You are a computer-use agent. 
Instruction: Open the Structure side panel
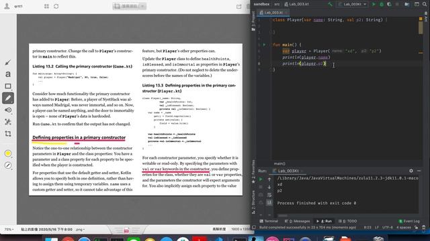(253, 202)
